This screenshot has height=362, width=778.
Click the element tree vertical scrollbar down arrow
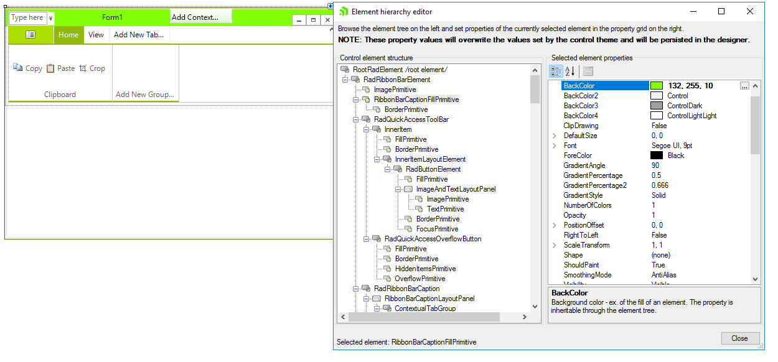535,307
